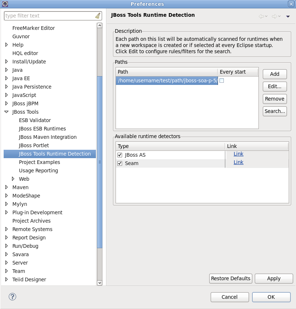Image resolution: width=296 pixels, height=309 pixels.
Task: Click the Edit... button
Action: [x=275, y=86]
